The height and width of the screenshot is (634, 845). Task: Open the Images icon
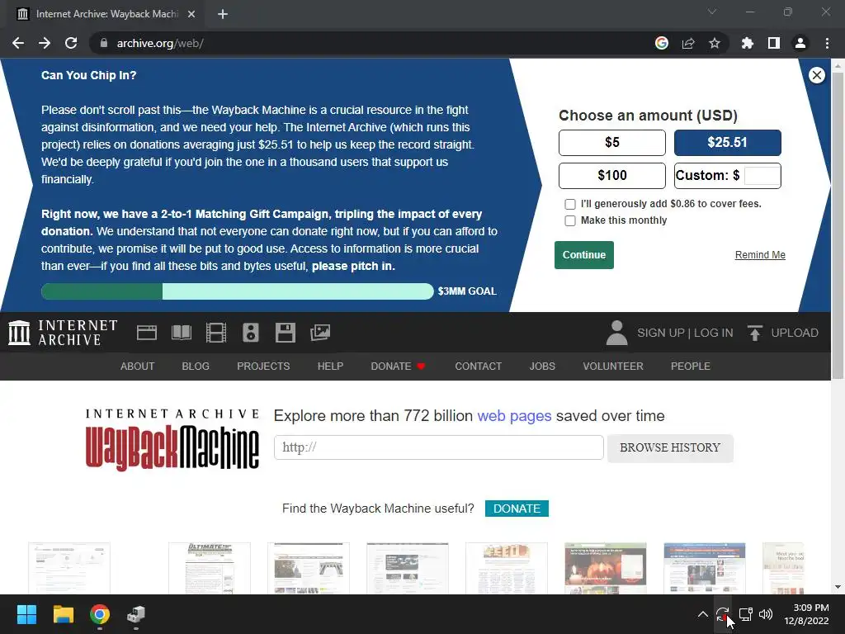point(320,333)
